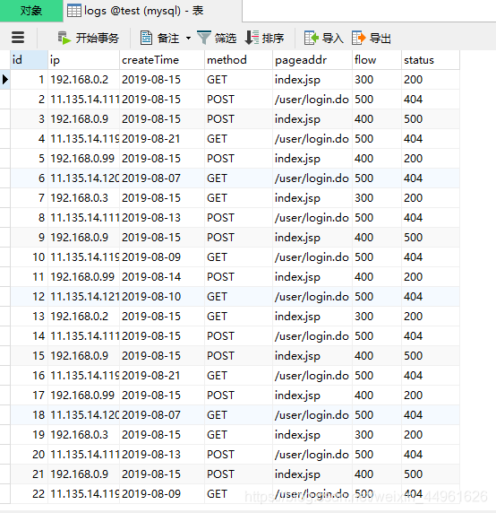Select createTime 2019-08-09 in row 22
The height and width of the screenshot is (513, 496).
coord(162,493)
